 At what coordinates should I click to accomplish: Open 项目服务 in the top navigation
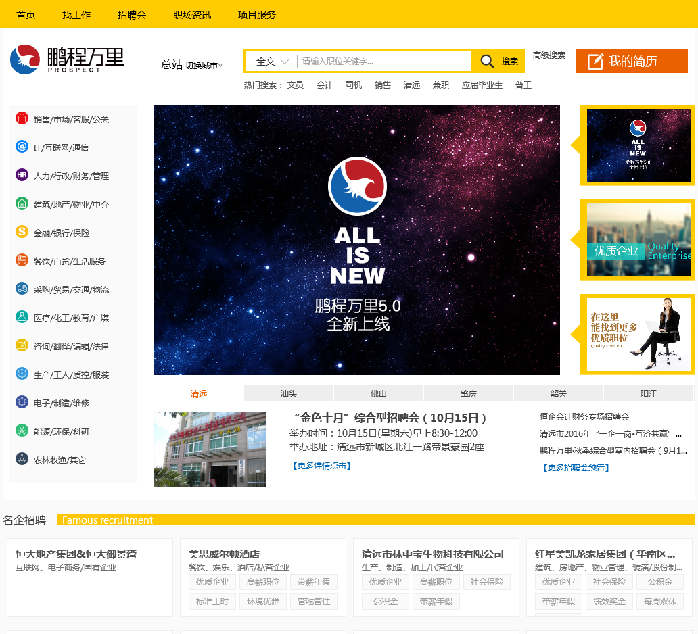coord(256,15)
